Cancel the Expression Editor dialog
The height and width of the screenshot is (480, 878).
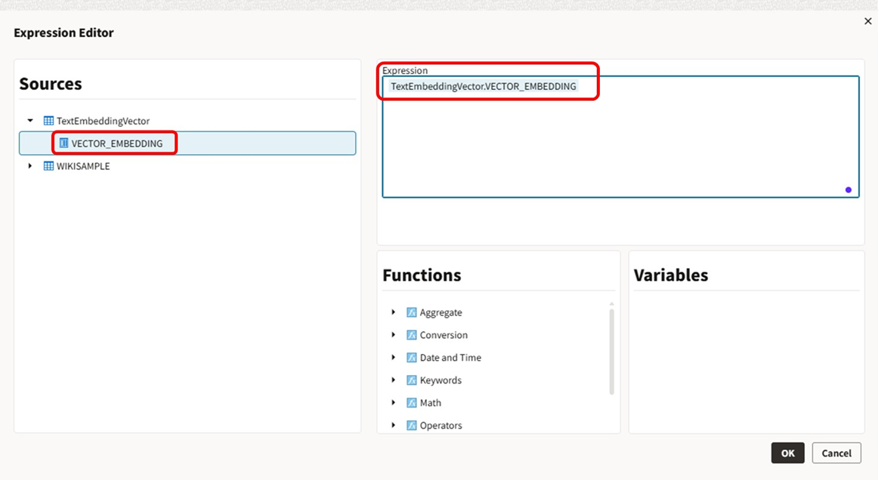click(x=836, y=453)
